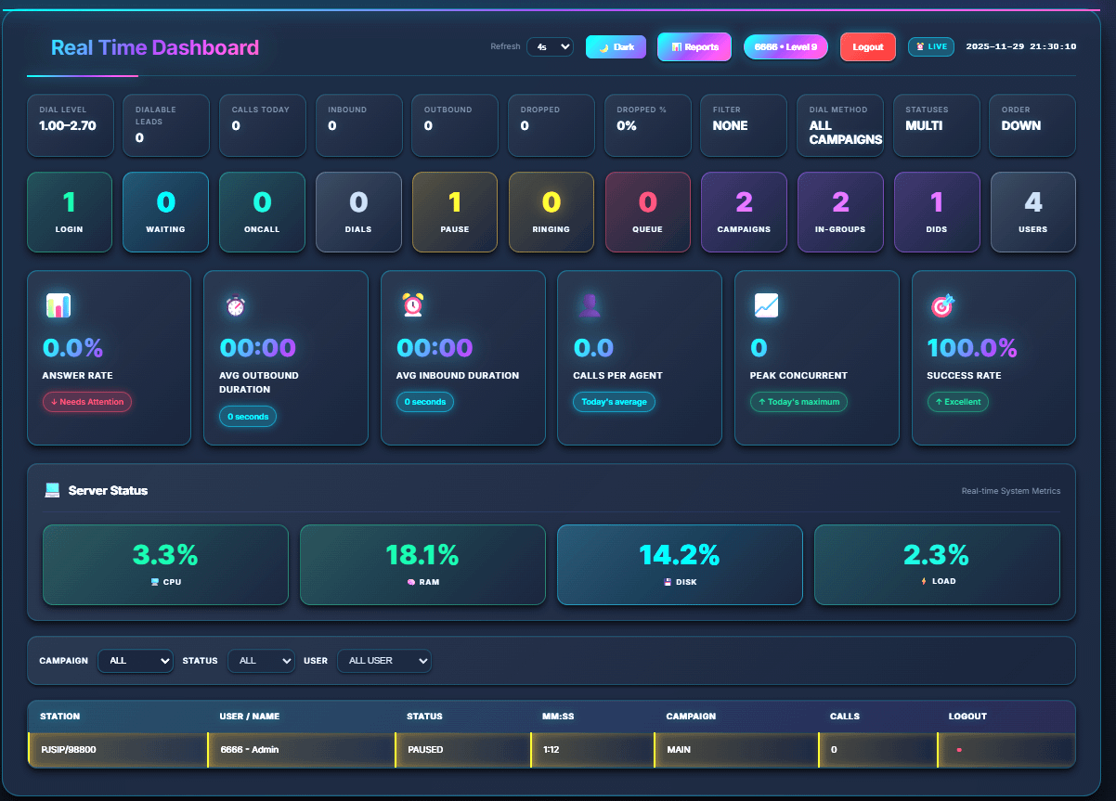Toggle the Dark mode button

click(616, 45)
